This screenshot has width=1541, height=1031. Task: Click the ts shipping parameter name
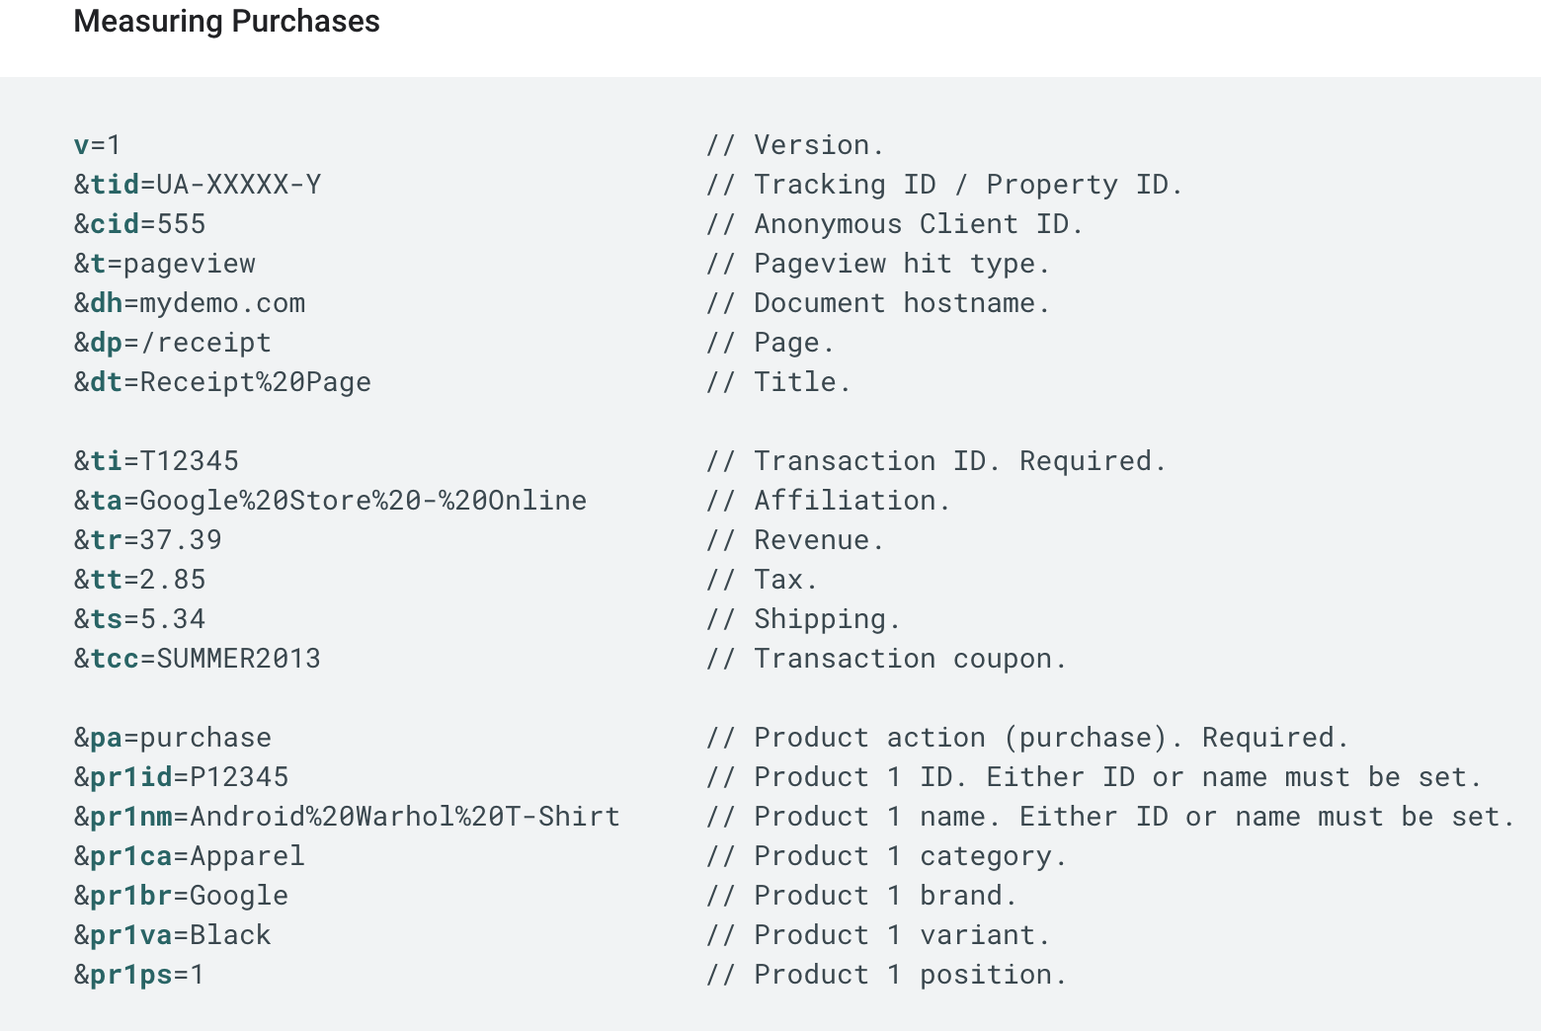(x=107, y=619)
